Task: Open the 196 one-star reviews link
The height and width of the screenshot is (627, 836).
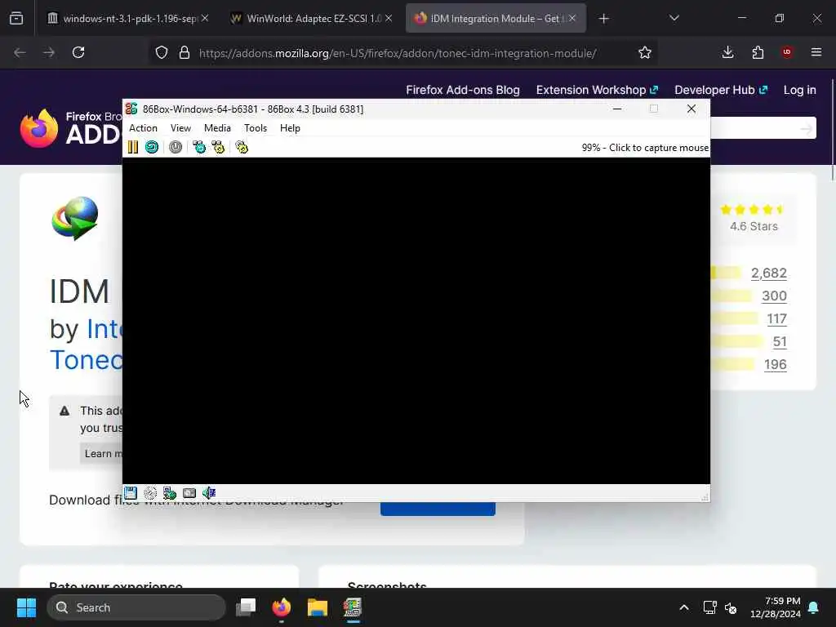Action: [776, 365]
